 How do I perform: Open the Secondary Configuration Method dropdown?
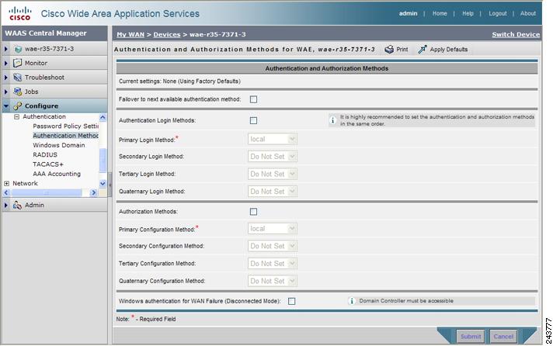(x=273, y=246)
